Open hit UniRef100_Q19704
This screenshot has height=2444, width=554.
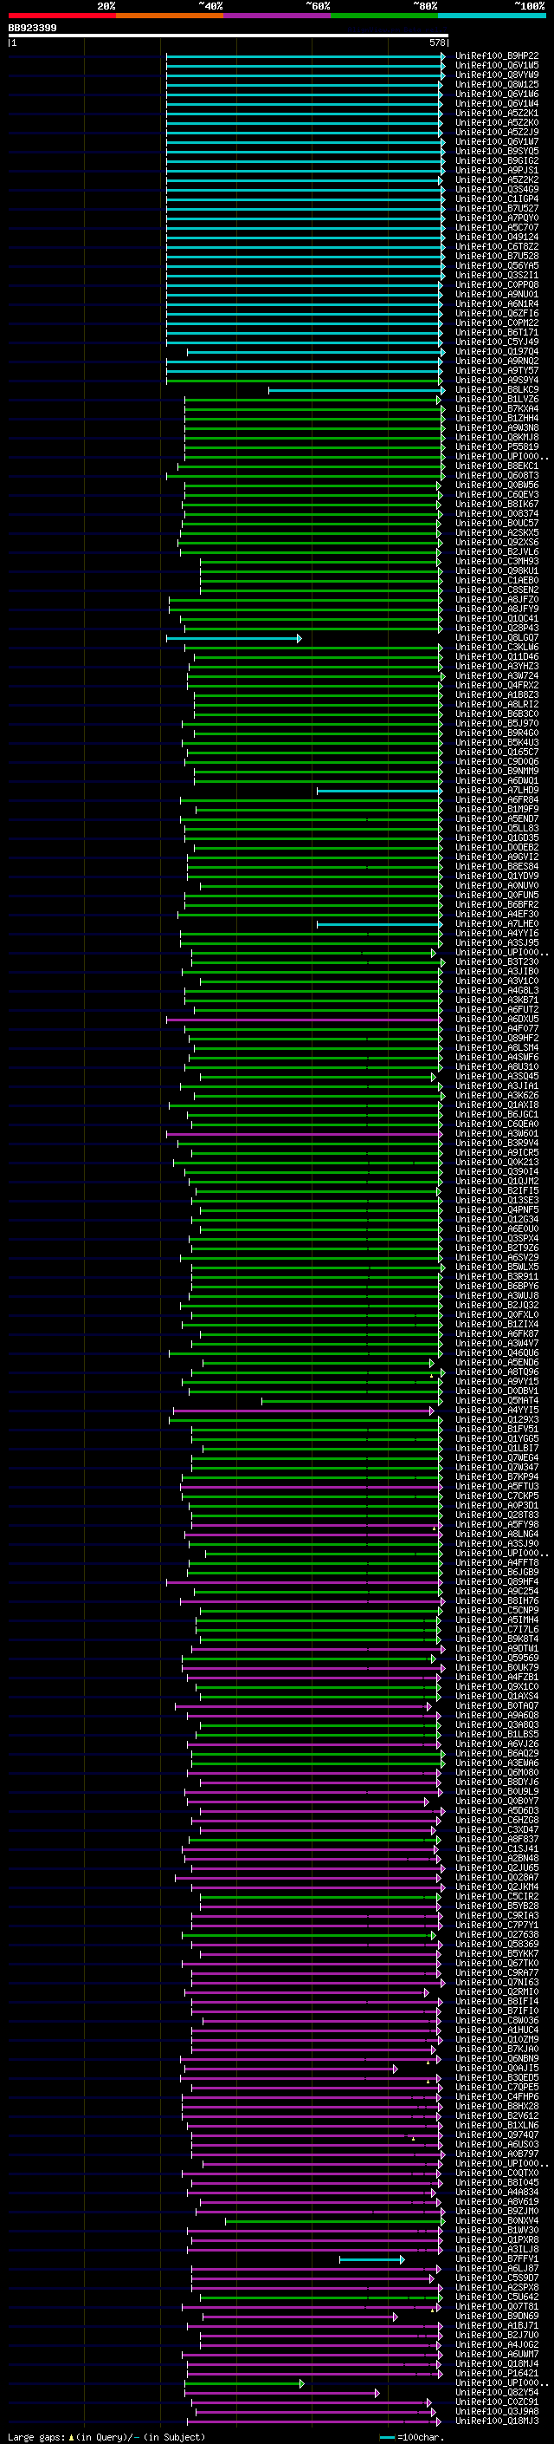pyautogui.click(x=497, y=351)
